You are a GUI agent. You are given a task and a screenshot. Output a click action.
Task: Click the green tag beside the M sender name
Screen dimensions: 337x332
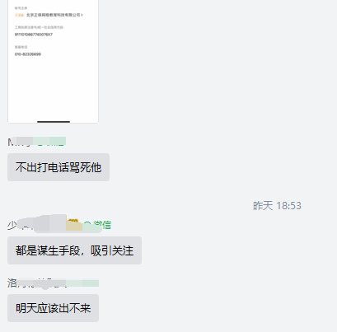pyautogui.click(x=49, y=142)
